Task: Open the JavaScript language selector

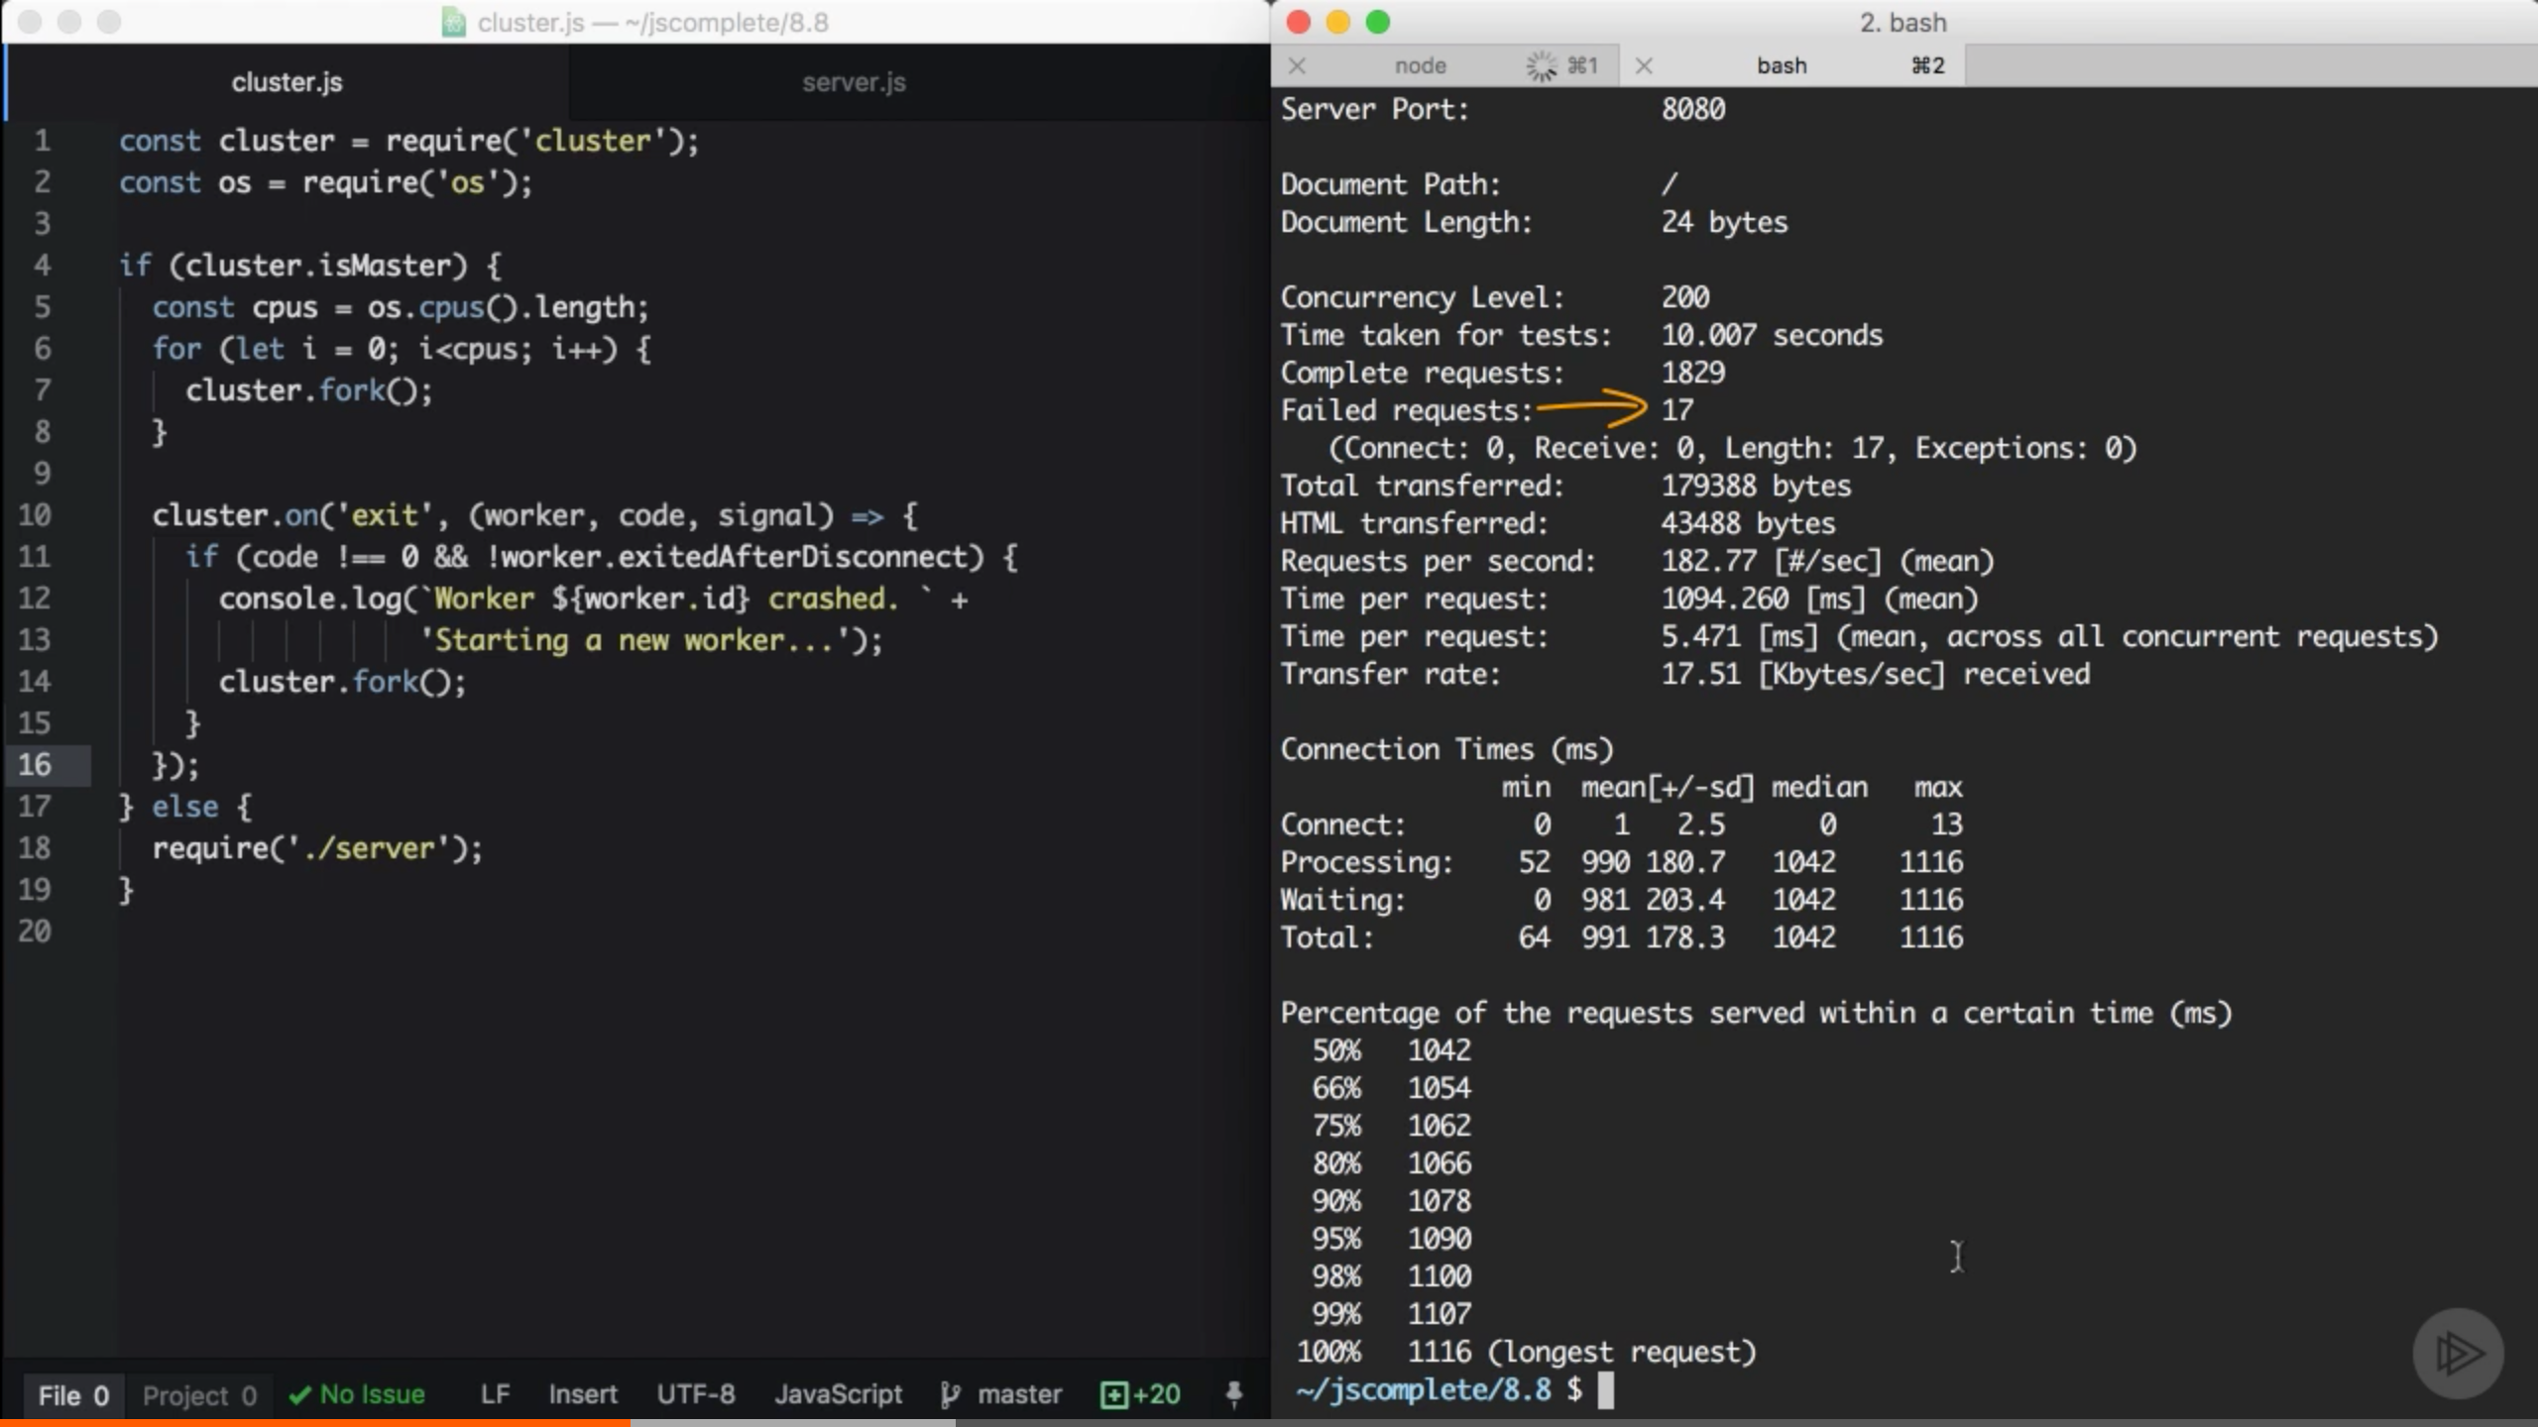Action: [839, 1393]
